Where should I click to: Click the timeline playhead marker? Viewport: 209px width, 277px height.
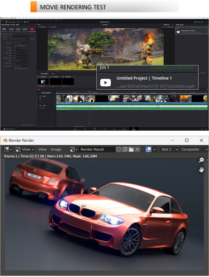point(90,92)
